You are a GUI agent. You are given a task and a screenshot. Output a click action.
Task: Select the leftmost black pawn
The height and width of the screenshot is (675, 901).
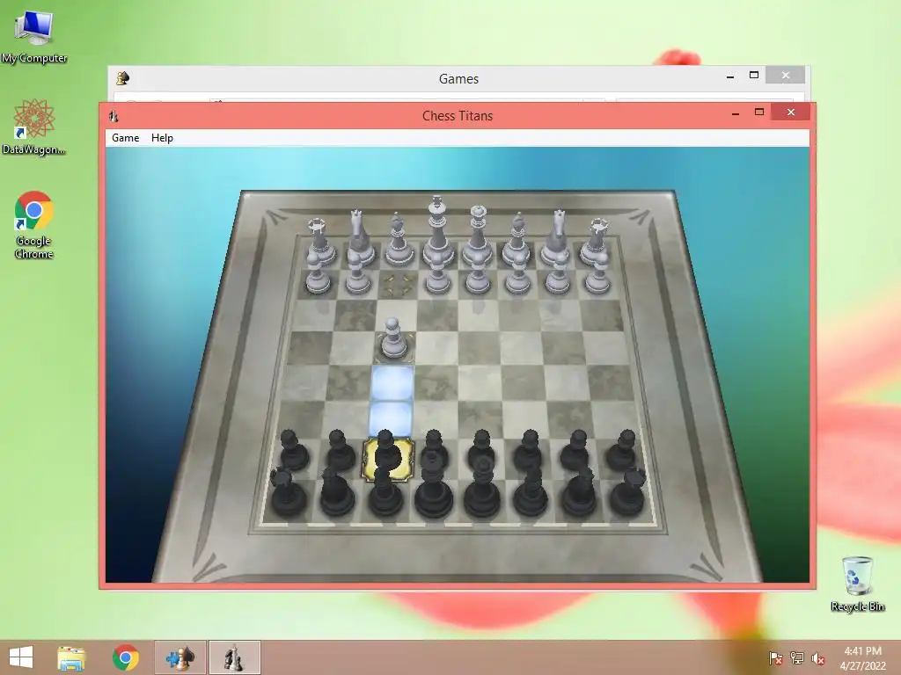[x=294, y=451]
